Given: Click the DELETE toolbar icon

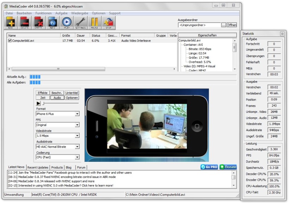Looking at the screenshot, I should click(x=25, y=23).
